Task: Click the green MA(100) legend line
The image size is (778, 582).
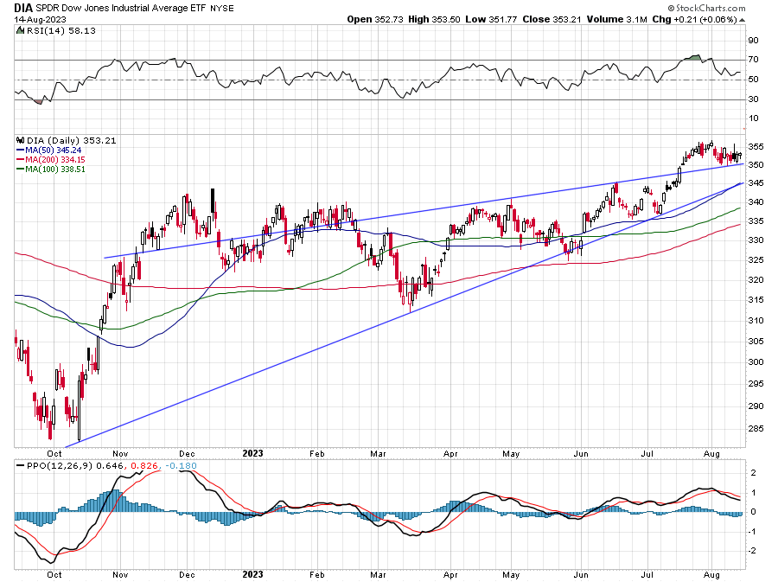Action: pyautogui.click(x=21, y=169)
